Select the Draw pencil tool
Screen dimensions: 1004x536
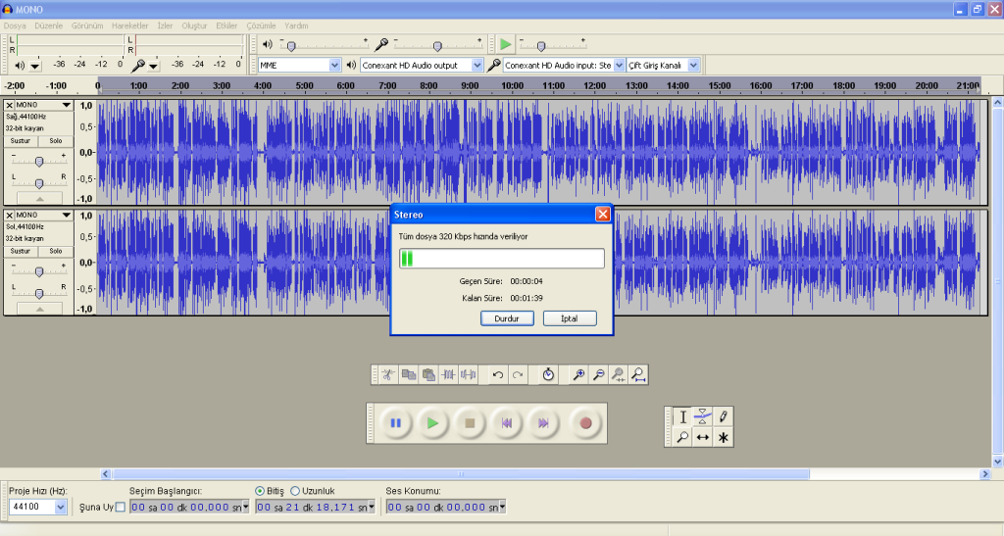point(723,417)
